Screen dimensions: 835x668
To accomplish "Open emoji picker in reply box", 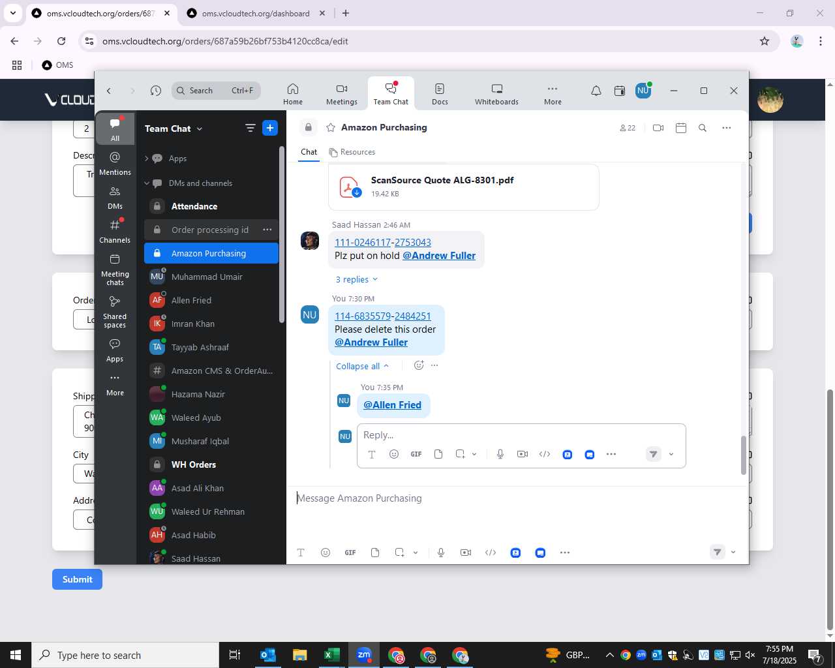I will tap(394, 454).
